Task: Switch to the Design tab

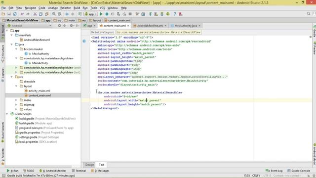Action: click(x=89, y=165)
